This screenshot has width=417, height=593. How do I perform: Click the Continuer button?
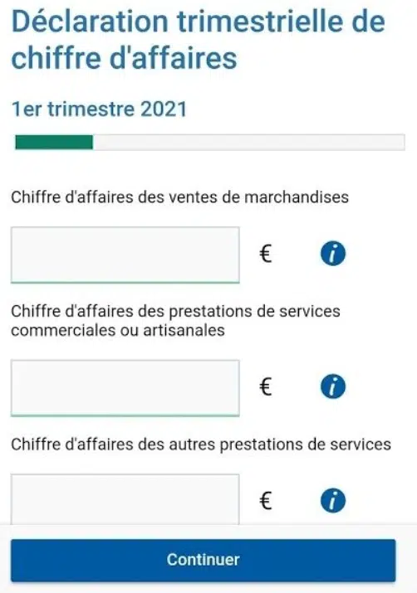[204, 560]
